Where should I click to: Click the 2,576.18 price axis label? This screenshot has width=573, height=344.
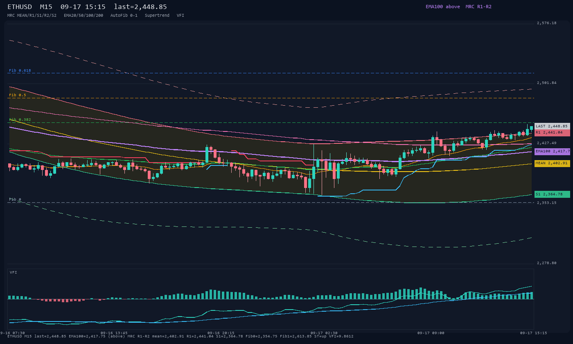[547, 23]
